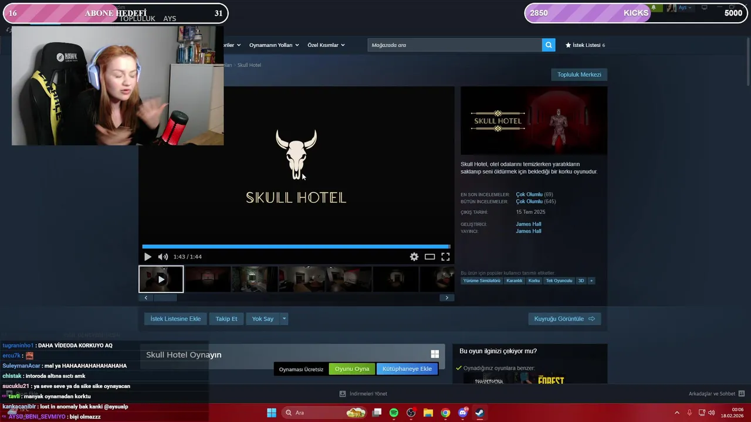Image resolution: width=751 pixels, height=422 pixels.
Task: Select the third screenshot thumbnail
Action: click(255, 279)
